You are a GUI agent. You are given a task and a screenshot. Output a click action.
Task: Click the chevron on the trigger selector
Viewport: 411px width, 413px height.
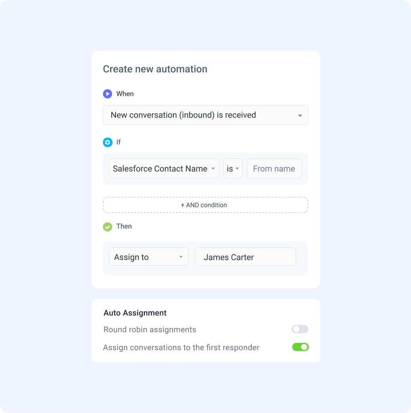point(300,115)
